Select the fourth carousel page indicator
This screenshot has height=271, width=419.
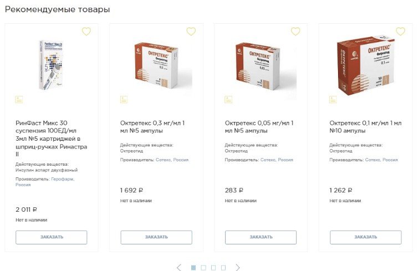click(x=223, y=268)
